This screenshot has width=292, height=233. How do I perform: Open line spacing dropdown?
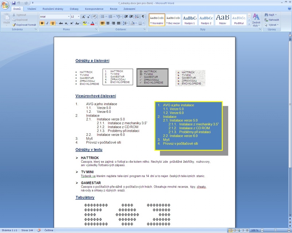126,23
